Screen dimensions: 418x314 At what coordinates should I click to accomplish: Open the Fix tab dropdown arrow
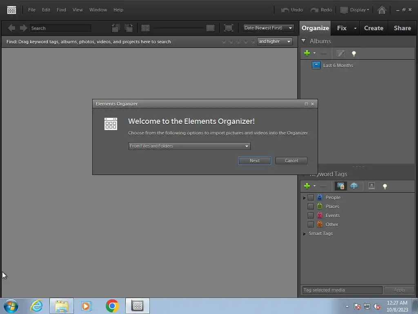[x=355, y=28]
